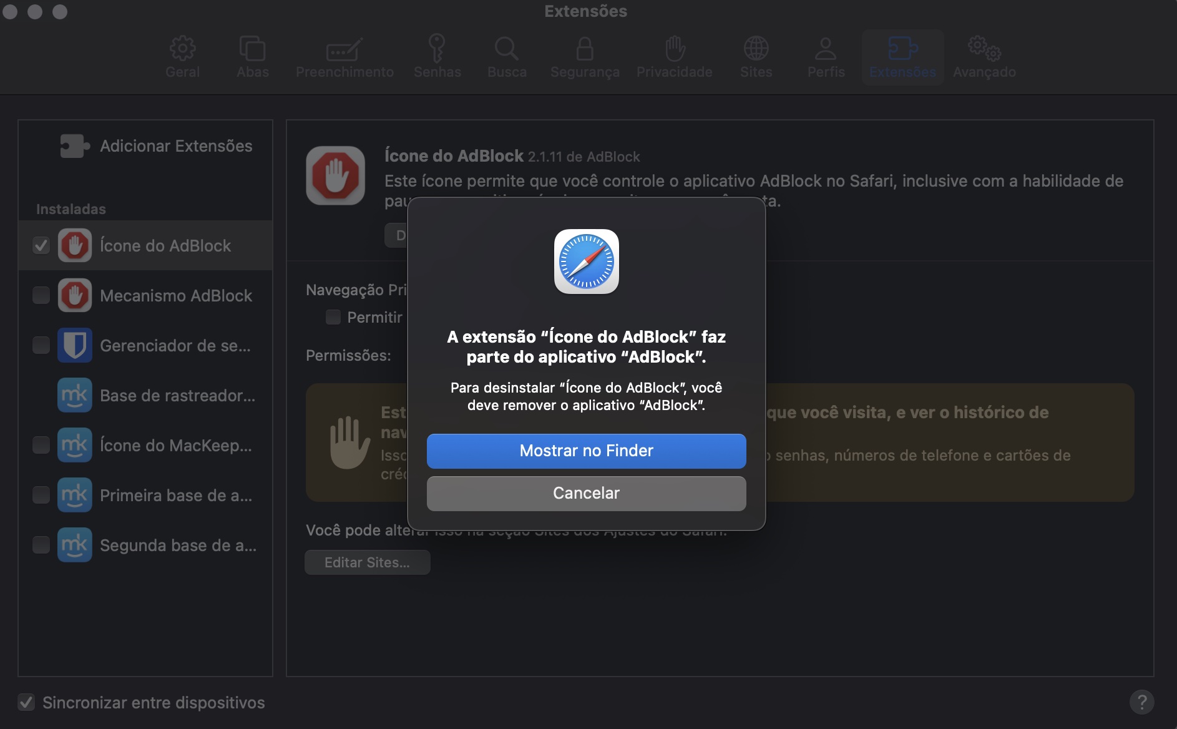1177x729 pixels.
Task: Open the Perfis settings pane
Action: pyautogui.click(x=825, y=56)
